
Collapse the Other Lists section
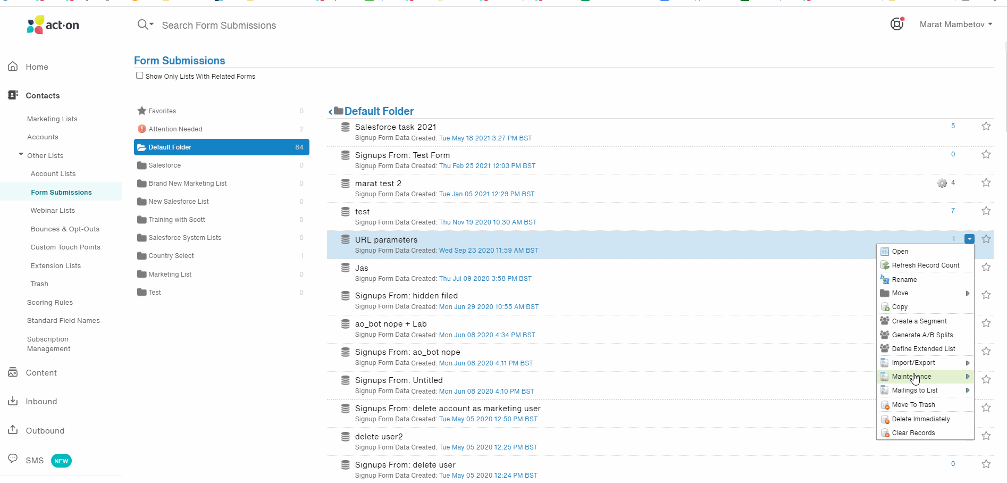tap(21, 154)
